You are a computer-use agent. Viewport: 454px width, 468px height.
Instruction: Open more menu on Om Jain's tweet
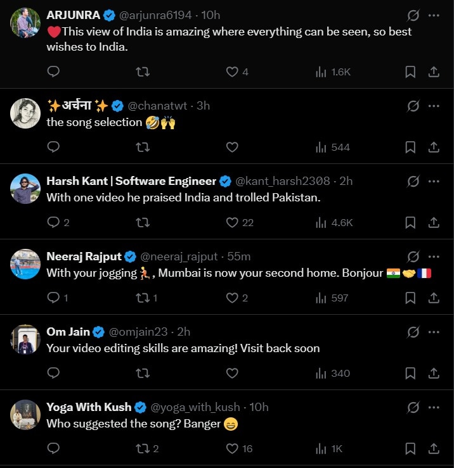434,332
